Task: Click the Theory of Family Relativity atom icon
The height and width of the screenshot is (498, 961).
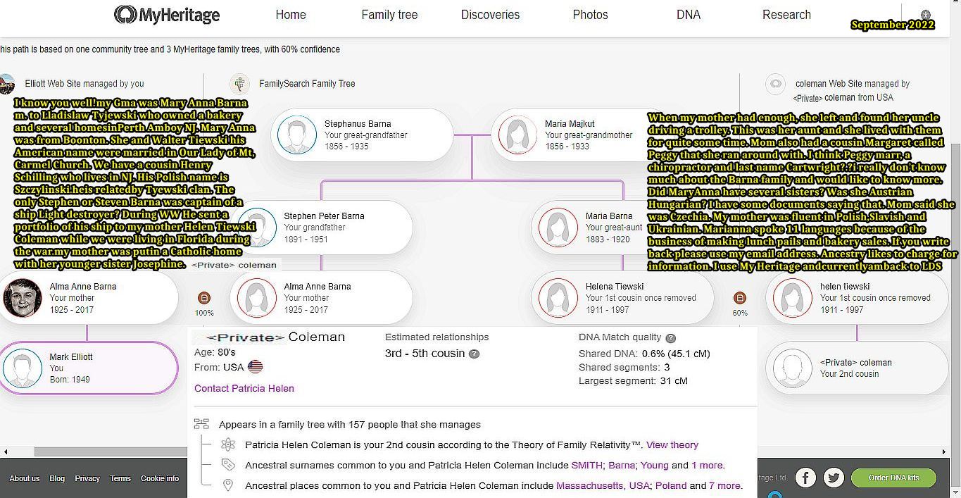Action: (x=227, y=444)
